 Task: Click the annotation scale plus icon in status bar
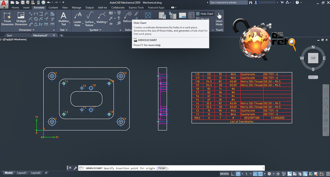(x=278, y=174)
